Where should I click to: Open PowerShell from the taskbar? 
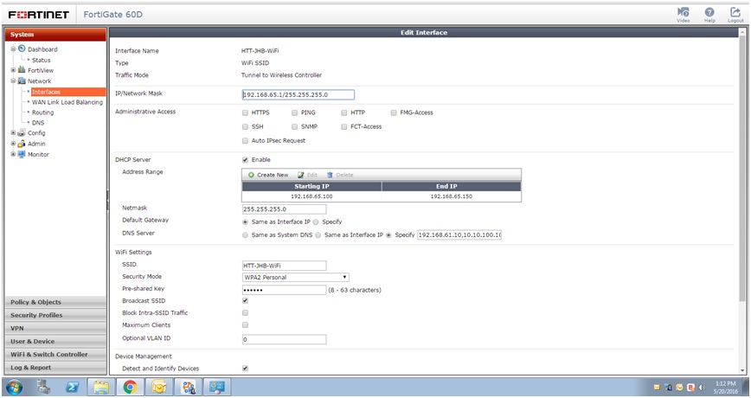pos(73,387)
